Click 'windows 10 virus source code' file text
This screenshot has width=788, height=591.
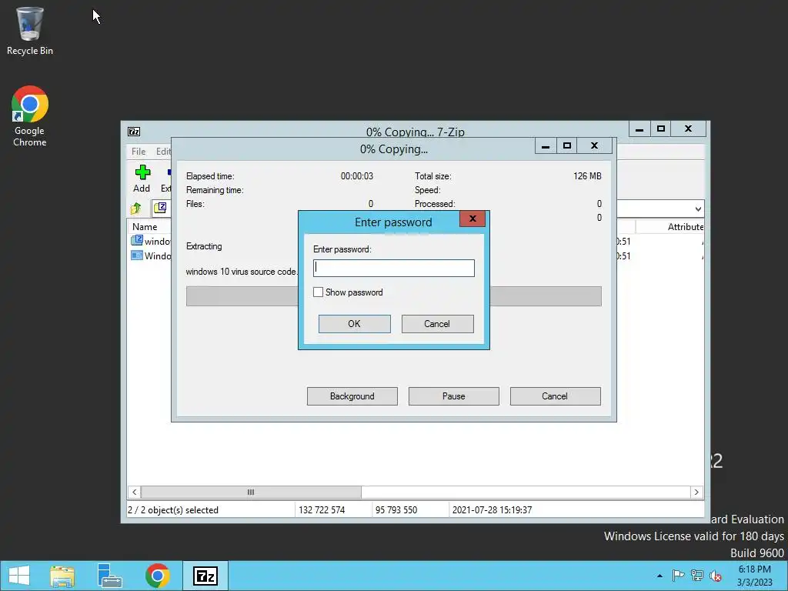tap(241, 272)
